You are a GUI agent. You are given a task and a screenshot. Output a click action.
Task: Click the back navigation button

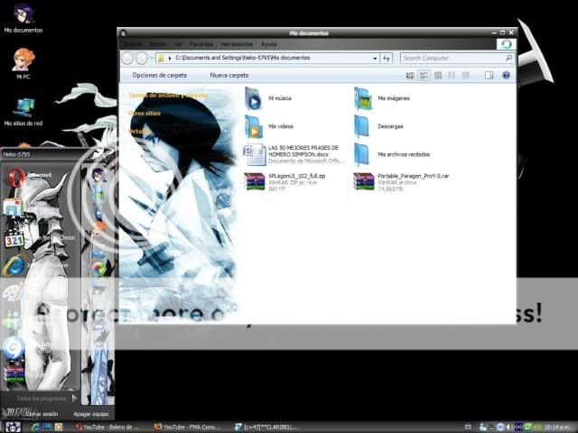pos(127,58)
